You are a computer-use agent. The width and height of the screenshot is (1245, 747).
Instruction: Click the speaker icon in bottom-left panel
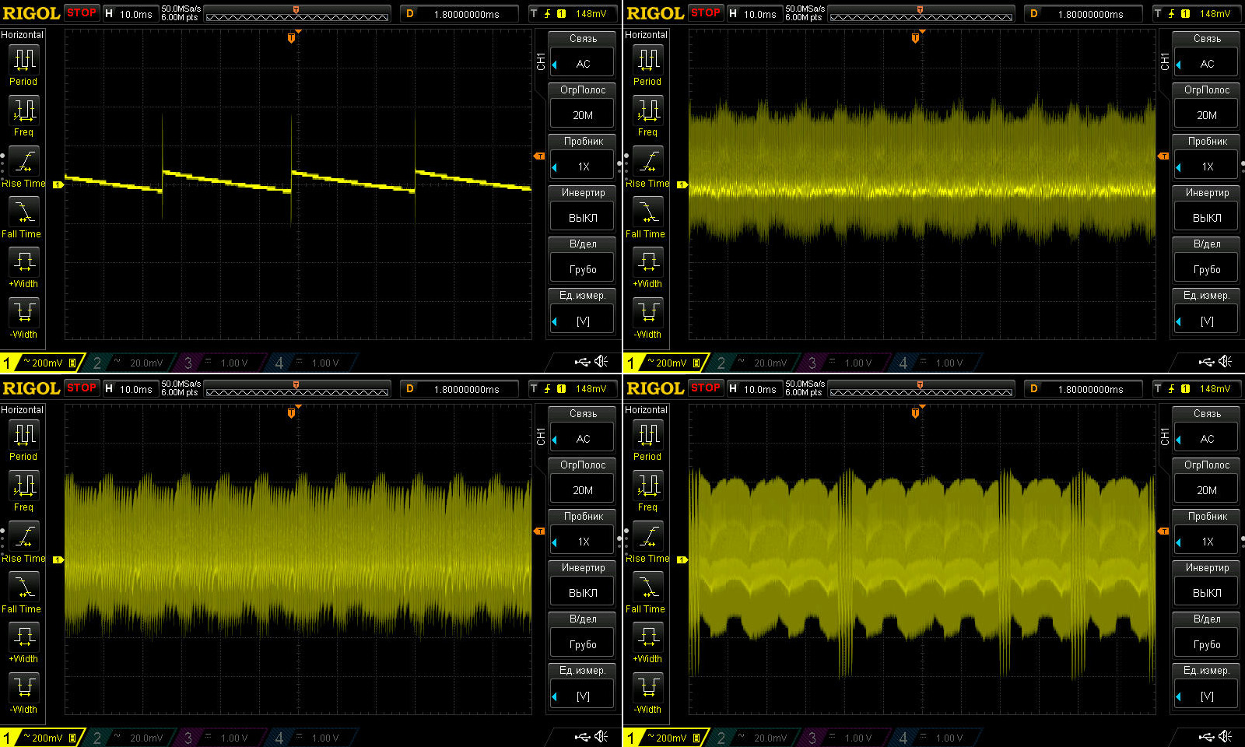[x=601, y=736]
